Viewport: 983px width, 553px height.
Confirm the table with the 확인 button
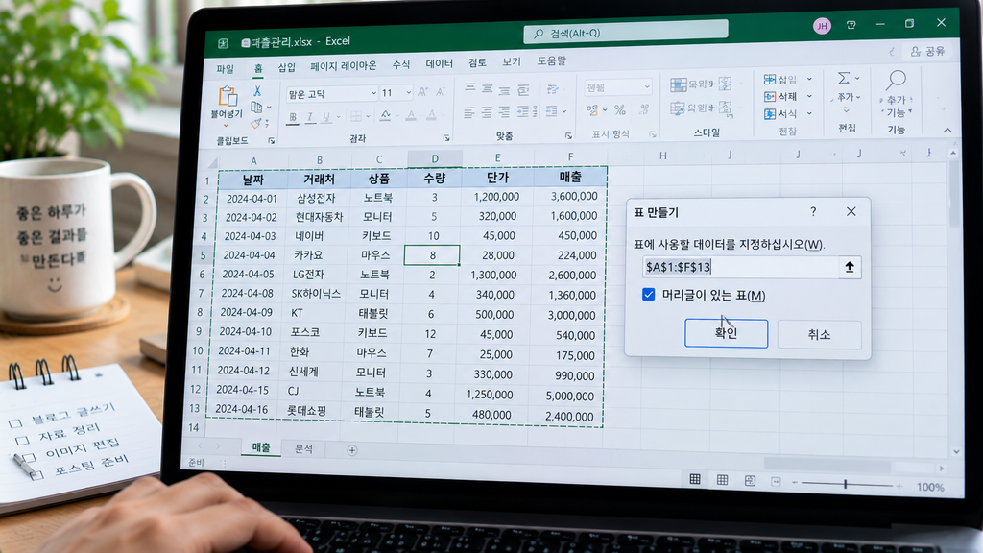click(x=726, y=333)
